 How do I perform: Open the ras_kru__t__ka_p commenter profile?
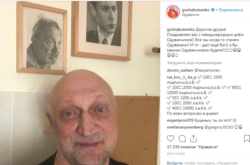(182, 77)
